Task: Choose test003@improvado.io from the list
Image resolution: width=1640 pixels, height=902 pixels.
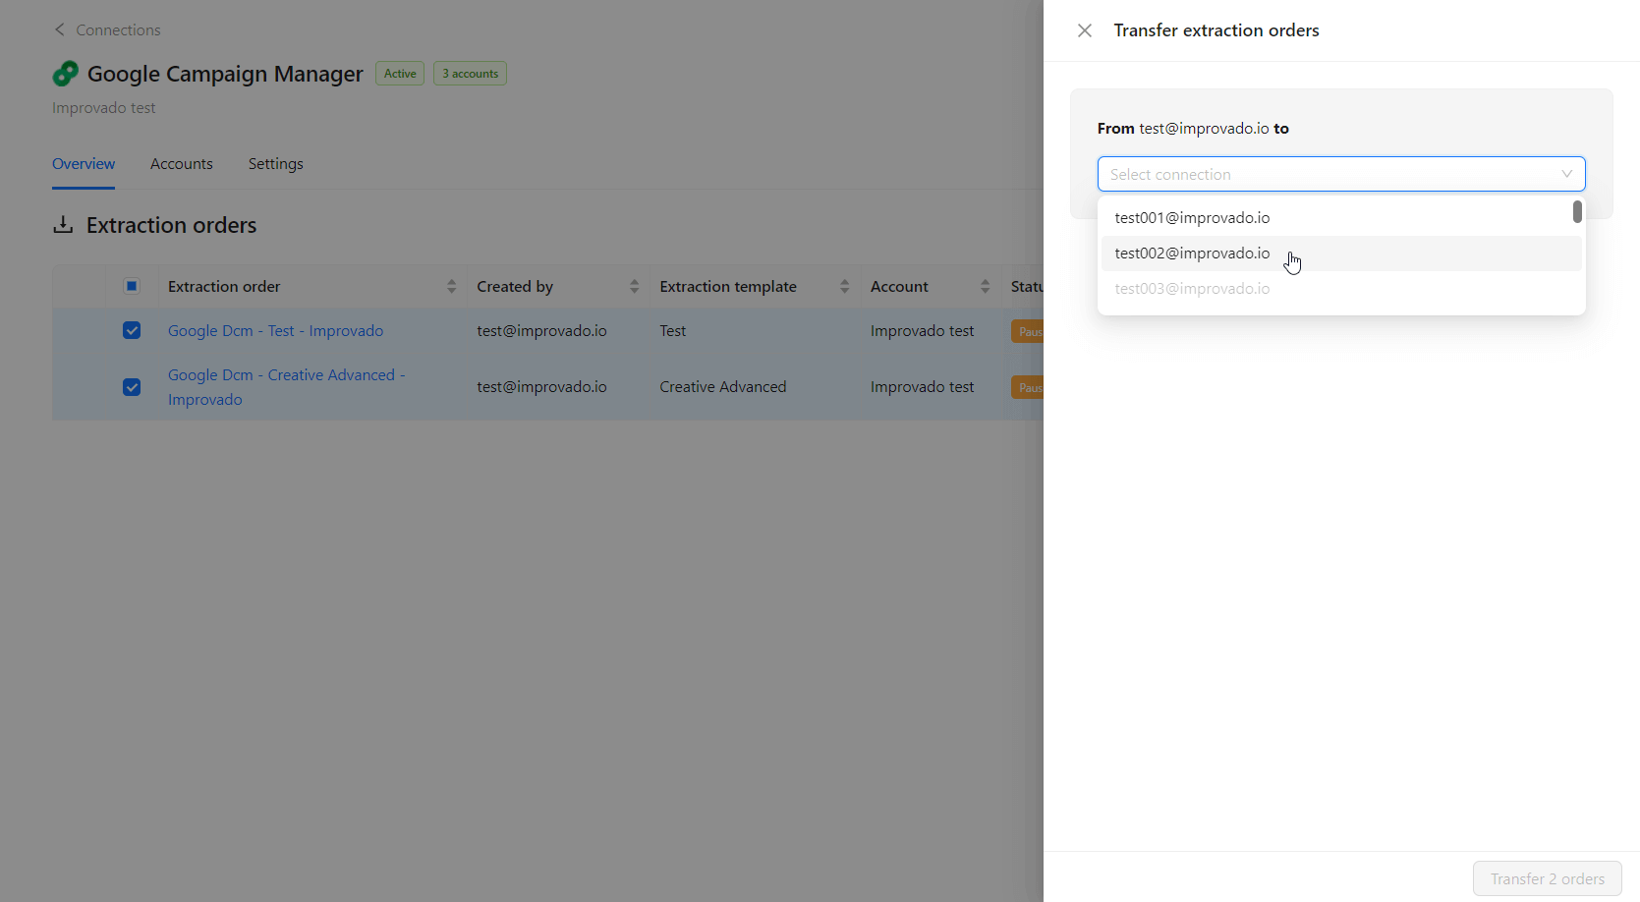Action: 1341,289
